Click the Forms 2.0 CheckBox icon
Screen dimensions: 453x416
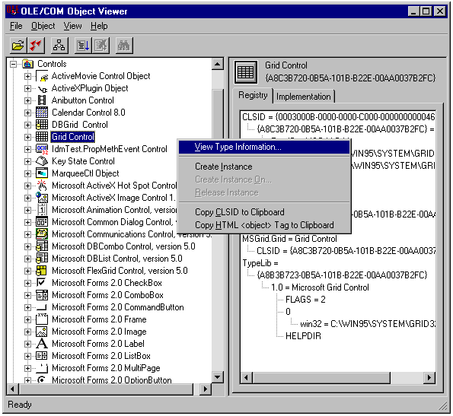point(41,282)
